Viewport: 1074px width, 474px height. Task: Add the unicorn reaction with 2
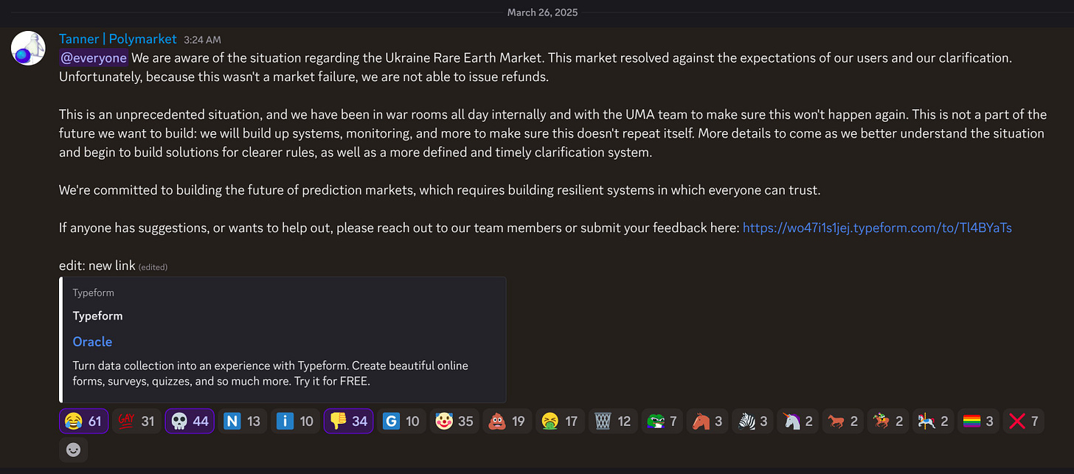tap(798, 421)
